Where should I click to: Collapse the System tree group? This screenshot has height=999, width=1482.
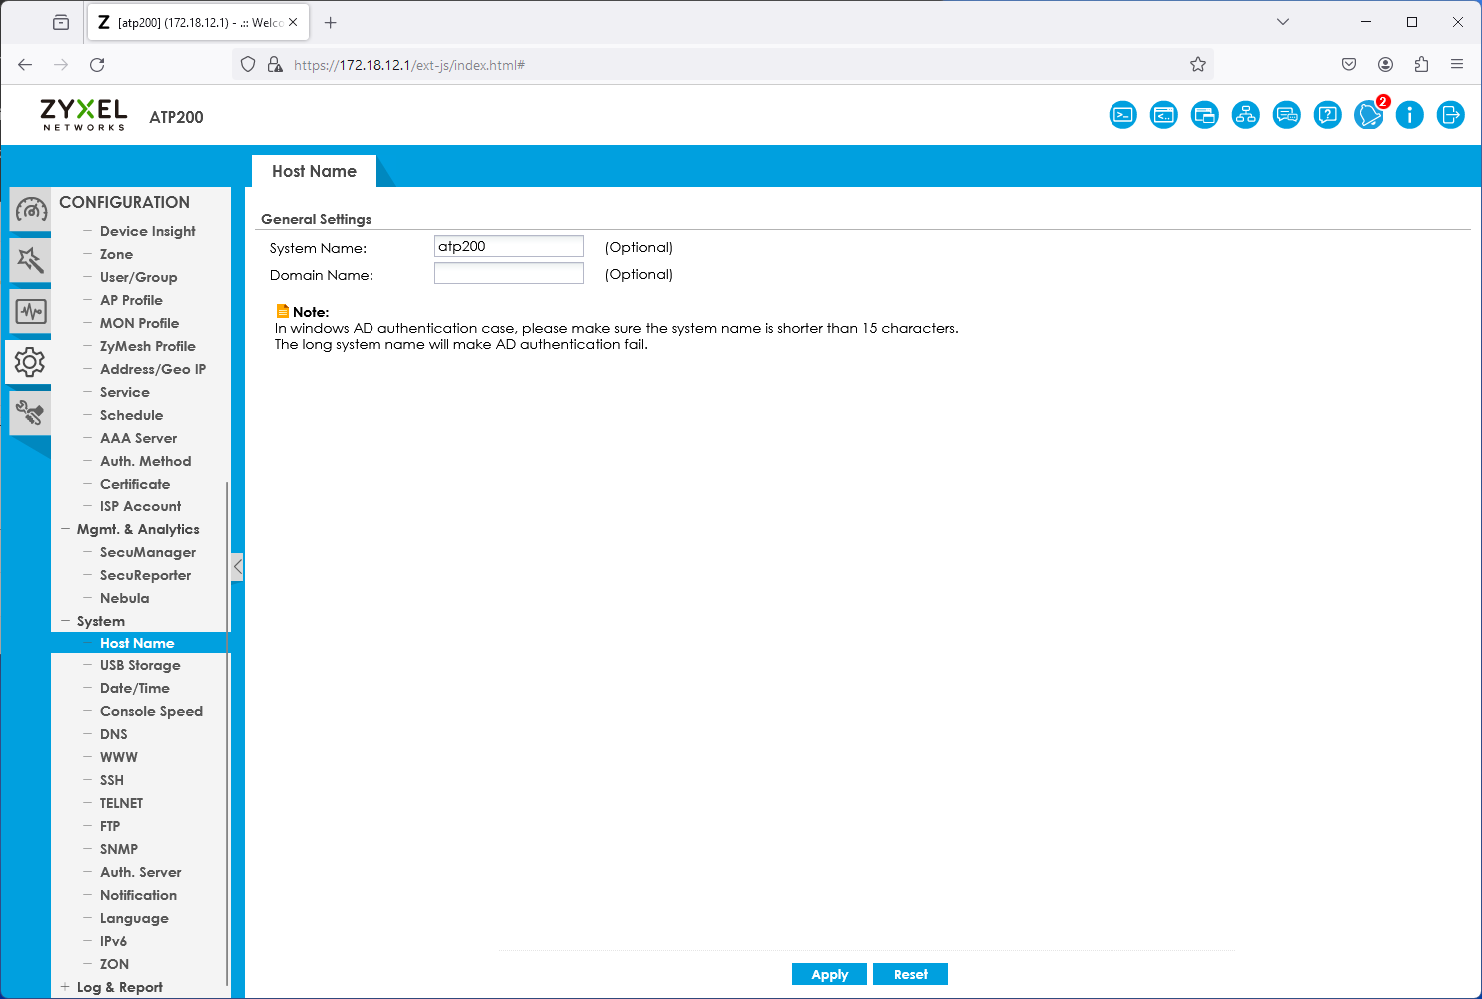tap(66, 621)
